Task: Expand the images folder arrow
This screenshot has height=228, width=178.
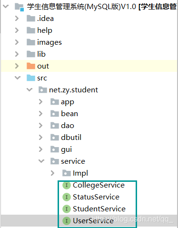Action: [17, 42]
